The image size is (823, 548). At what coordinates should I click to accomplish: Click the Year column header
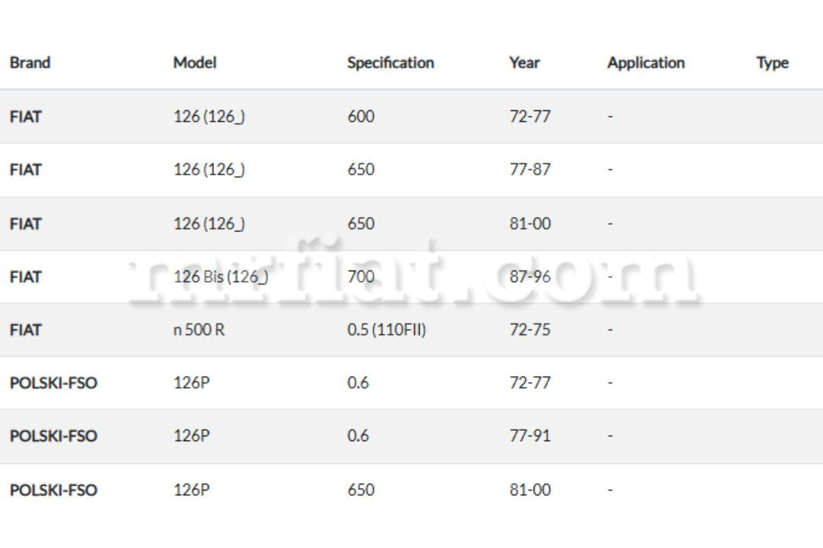(x=525, y=63)
